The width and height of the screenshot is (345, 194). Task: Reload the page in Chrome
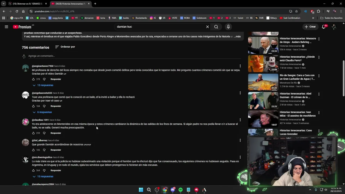(x=17, y=11)
